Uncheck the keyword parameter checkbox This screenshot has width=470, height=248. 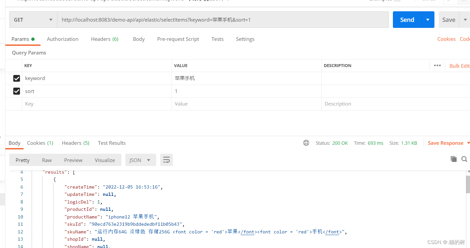pyautogui.click(x=17, y=78)
